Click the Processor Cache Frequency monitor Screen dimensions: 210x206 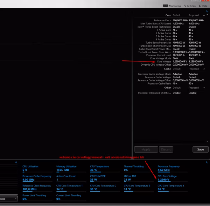point(37,178)
